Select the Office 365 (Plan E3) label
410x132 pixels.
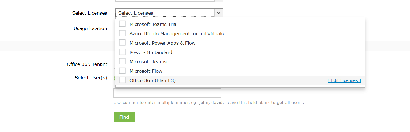point(152,80)
